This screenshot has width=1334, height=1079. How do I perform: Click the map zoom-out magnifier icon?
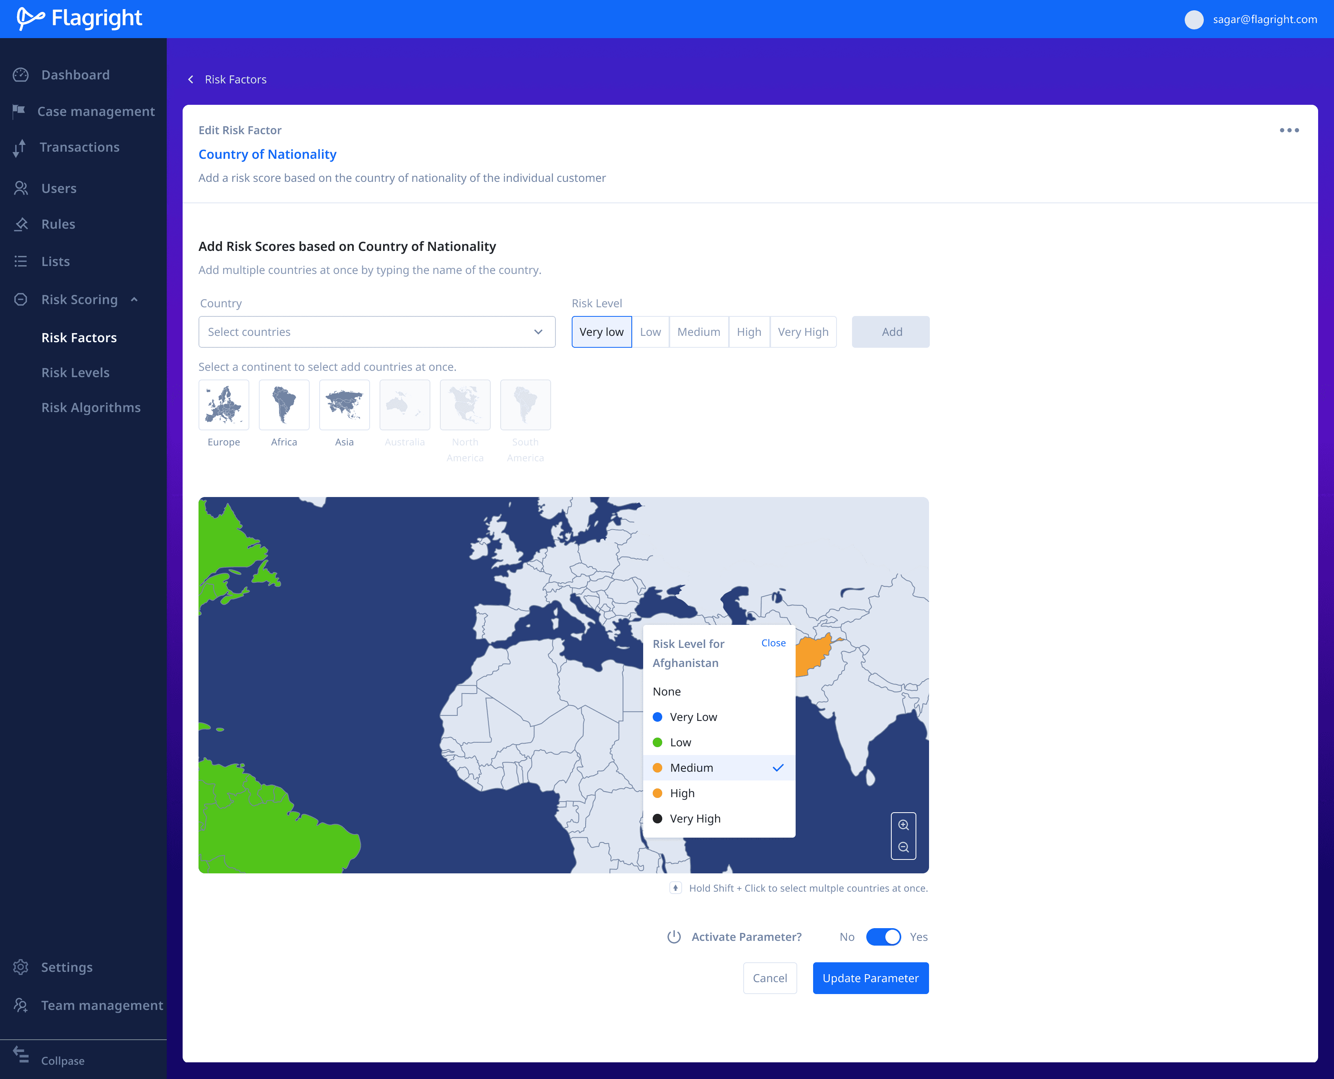(903, 847)
